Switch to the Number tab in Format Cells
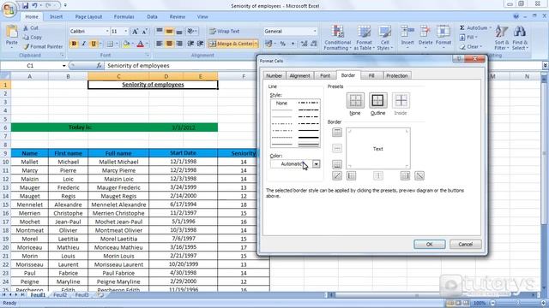The width and height of the screenshot is (549, 308). coord(274,75)
